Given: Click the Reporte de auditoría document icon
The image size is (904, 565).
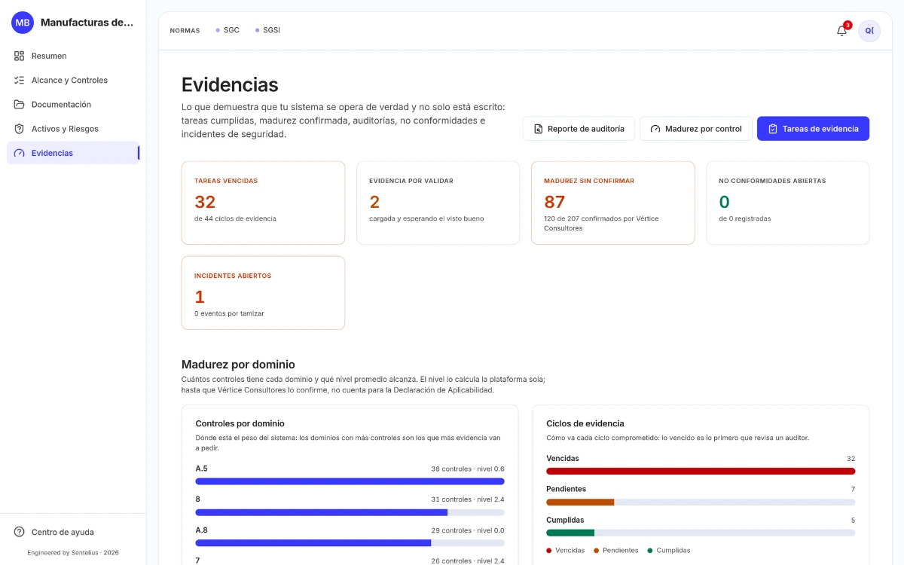Looking at the screenshot, I should 538,129.
